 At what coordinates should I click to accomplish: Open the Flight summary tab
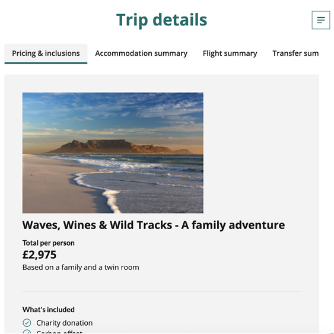click(230, 53)
